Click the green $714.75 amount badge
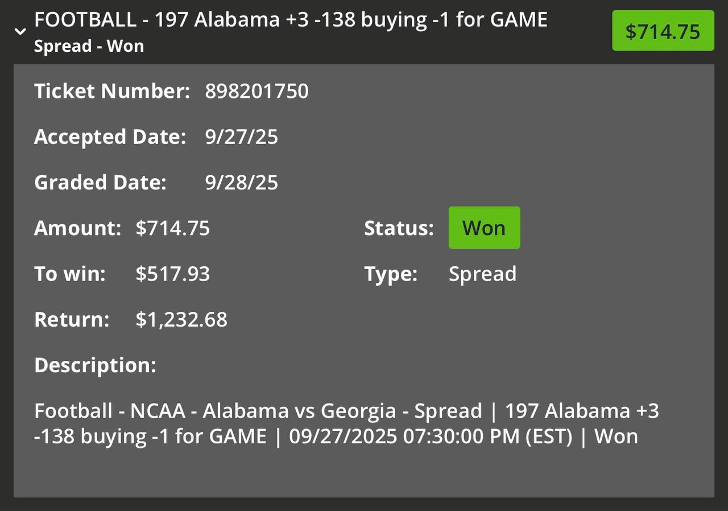 (x=663, y=31)
